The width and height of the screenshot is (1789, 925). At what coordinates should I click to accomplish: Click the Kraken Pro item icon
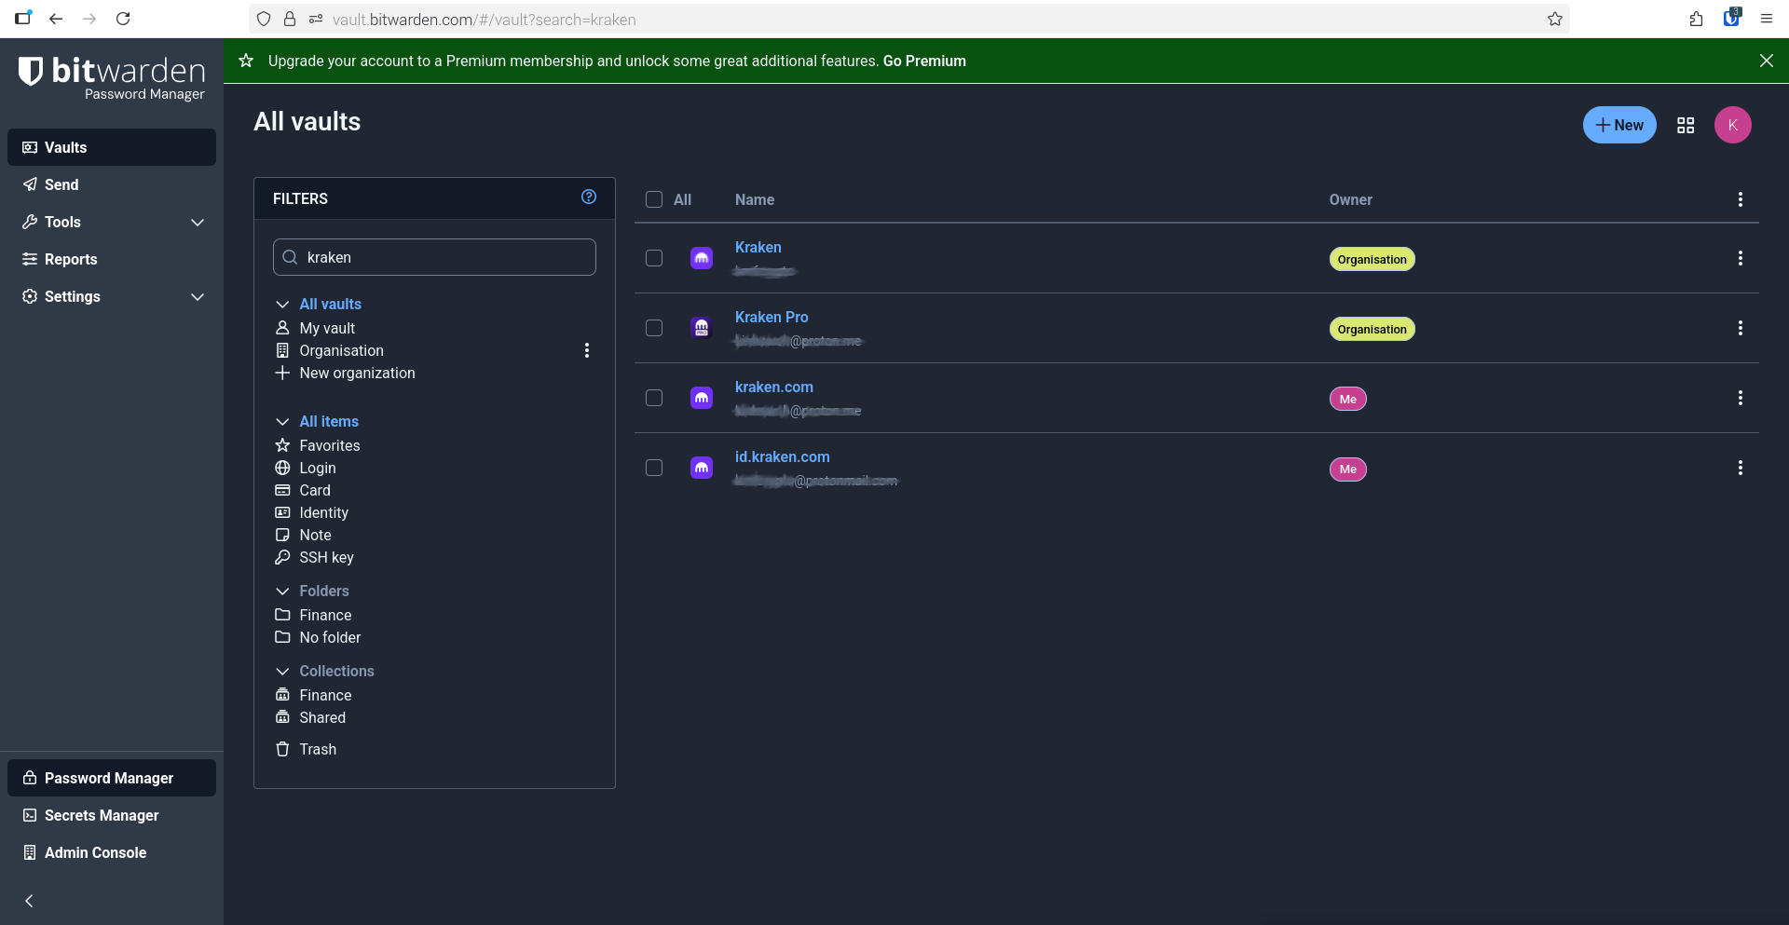[702, 328]
